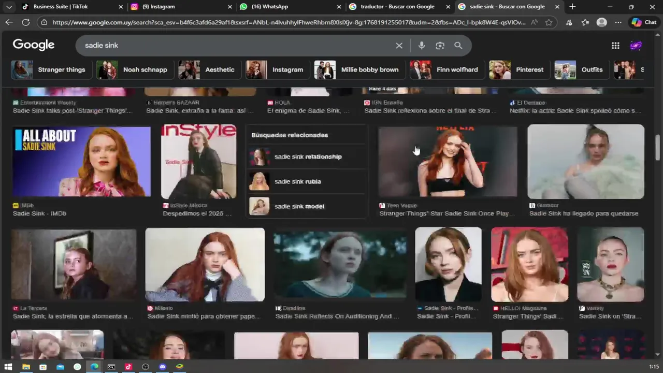Screen dimensions: 663x373
Task: Open Google Lens camera search
Action: tap(440, 46)
